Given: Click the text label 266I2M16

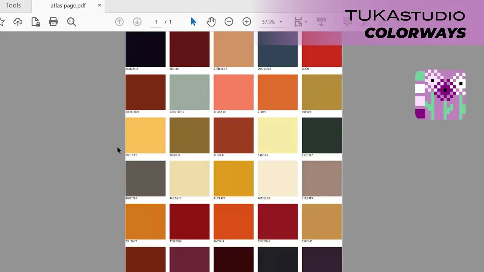Looking at the screenshot, I should pos(132,69).
